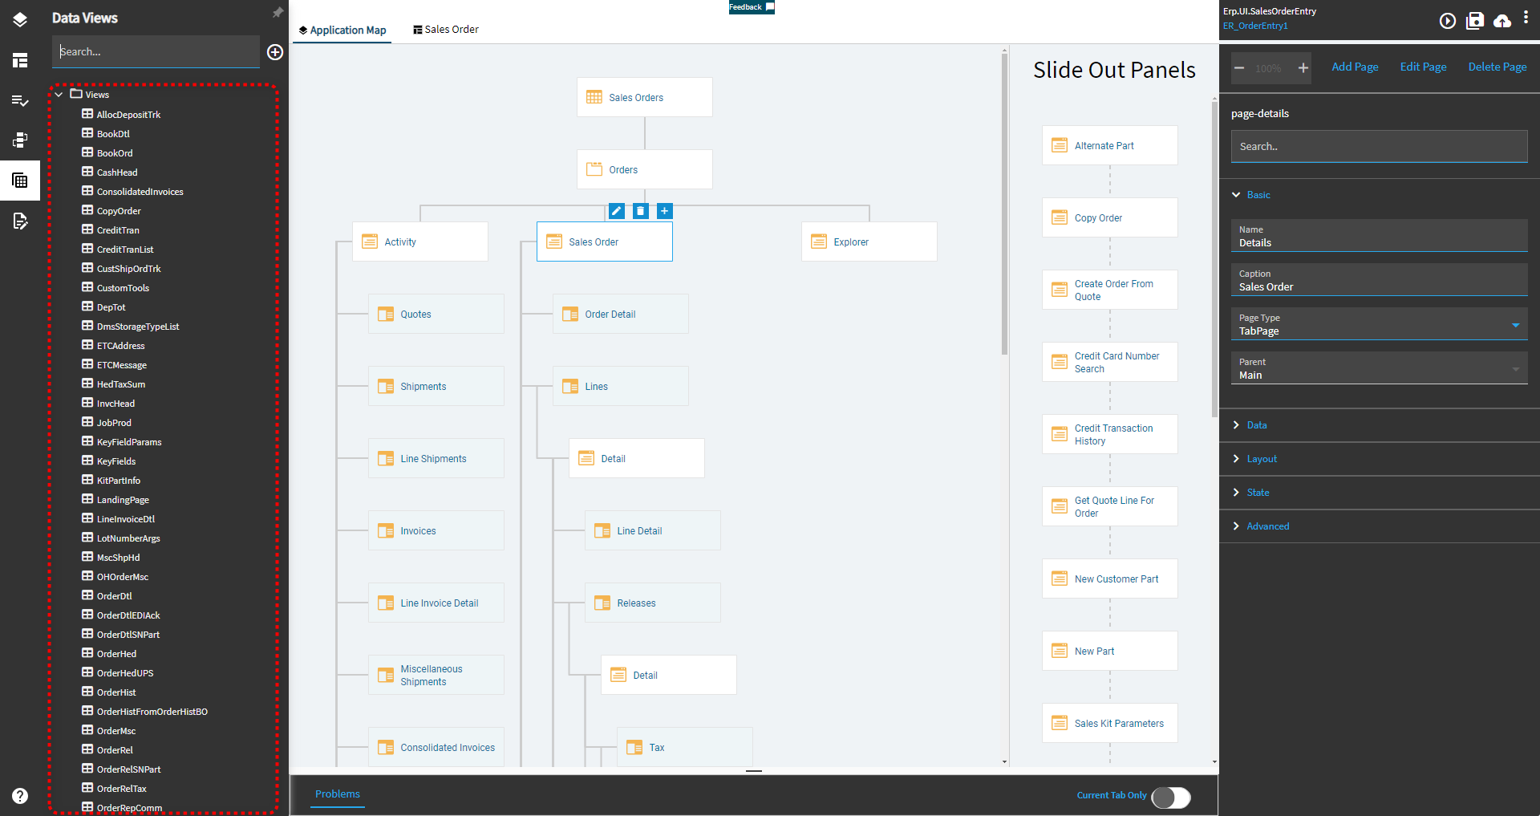1540x816 pixels.
Task: Open the Page Type dropdown
Action: tap(1380, 324)
